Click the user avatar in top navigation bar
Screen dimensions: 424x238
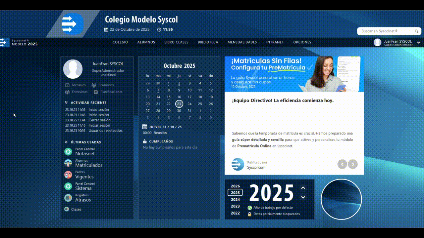(x=377, y=42)
